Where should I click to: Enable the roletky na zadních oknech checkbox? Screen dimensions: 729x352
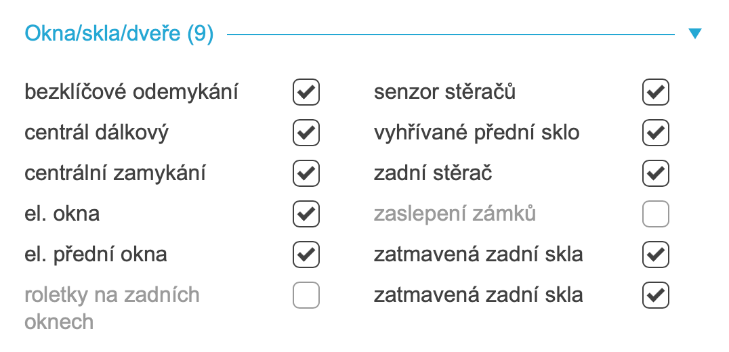pyautogui.click(x=306, y=296)
